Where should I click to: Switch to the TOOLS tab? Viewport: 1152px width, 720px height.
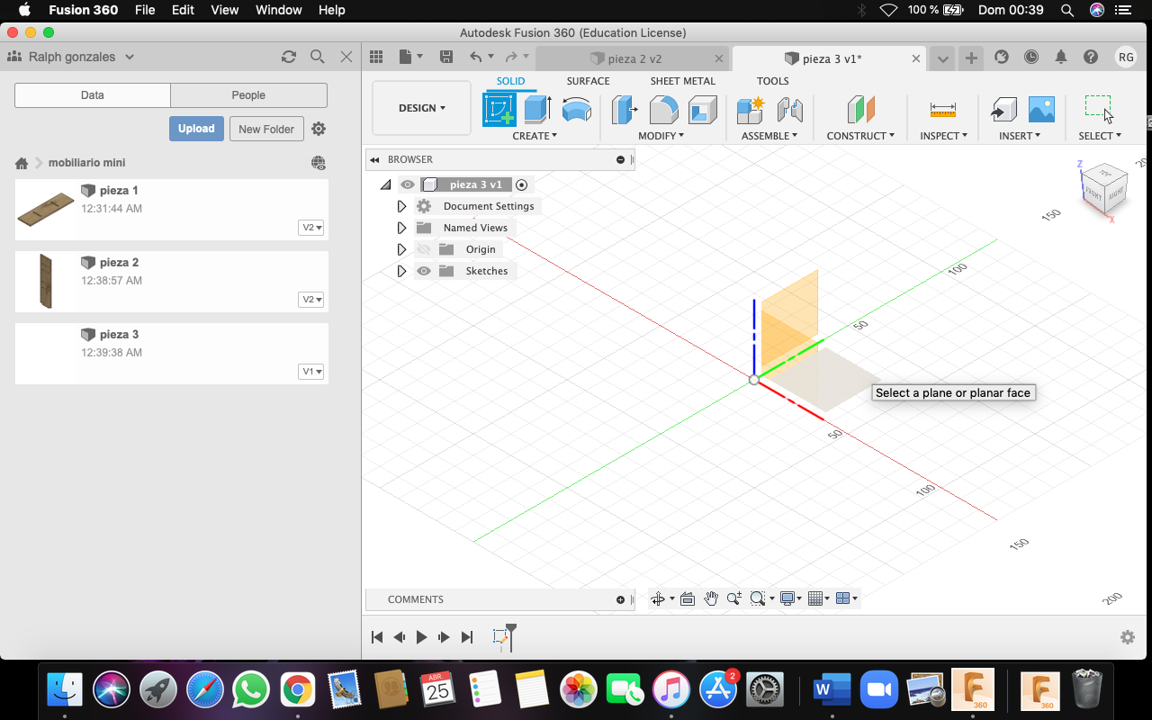772,81
